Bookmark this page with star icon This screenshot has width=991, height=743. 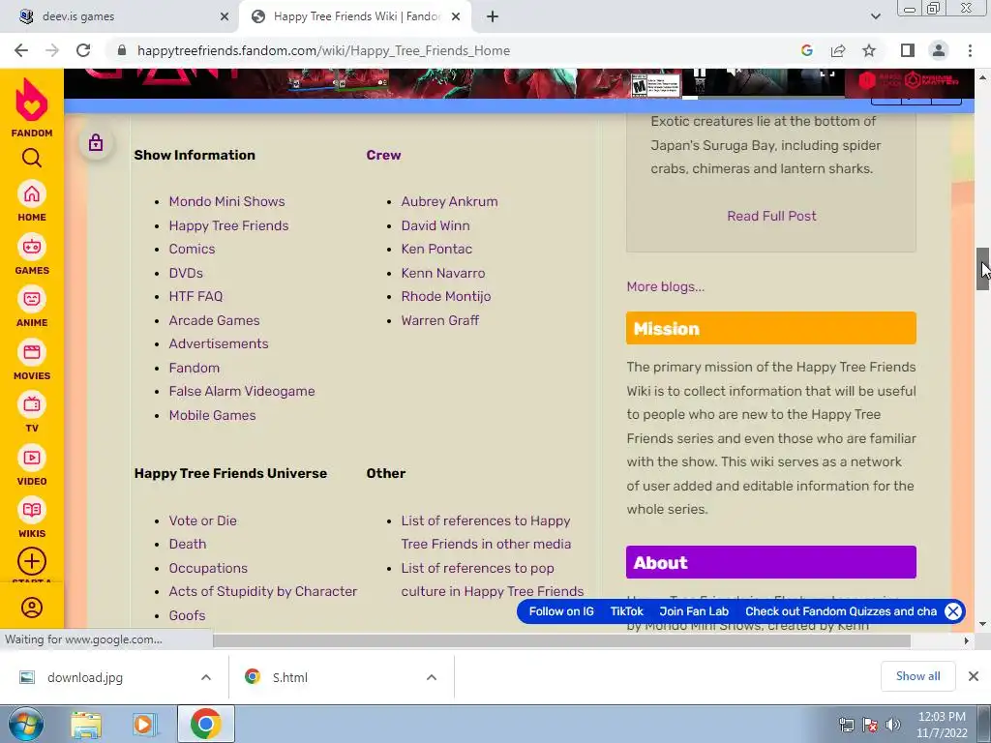pos(869,50)
